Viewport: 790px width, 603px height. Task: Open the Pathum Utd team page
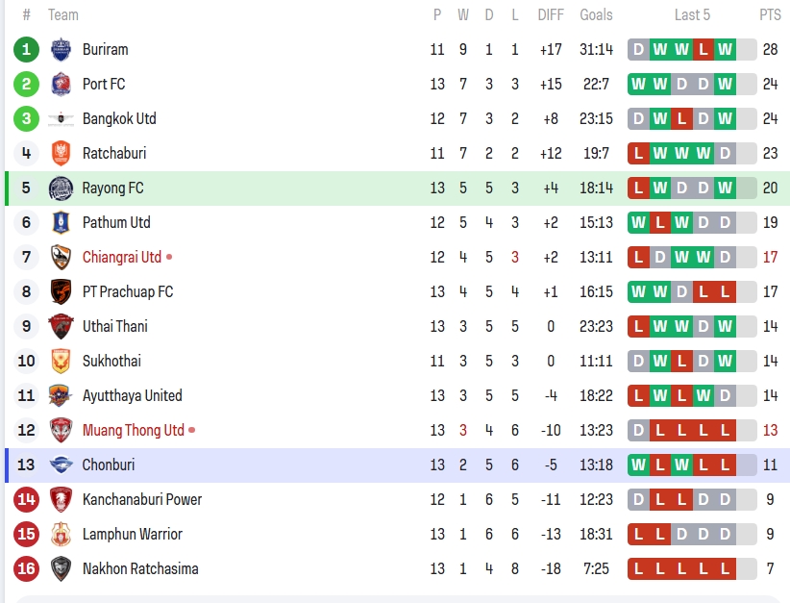pos(116,222)
